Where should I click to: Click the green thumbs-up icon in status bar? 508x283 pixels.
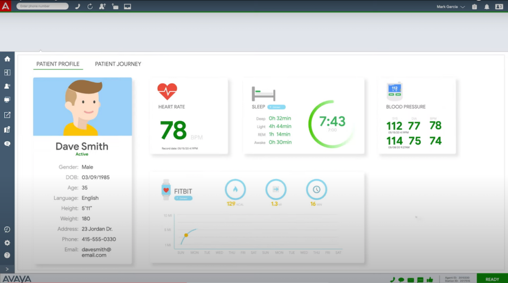[430, 280]
